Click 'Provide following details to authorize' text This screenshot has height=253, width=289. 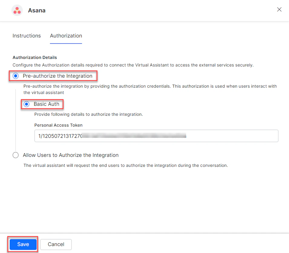(88, 114)
